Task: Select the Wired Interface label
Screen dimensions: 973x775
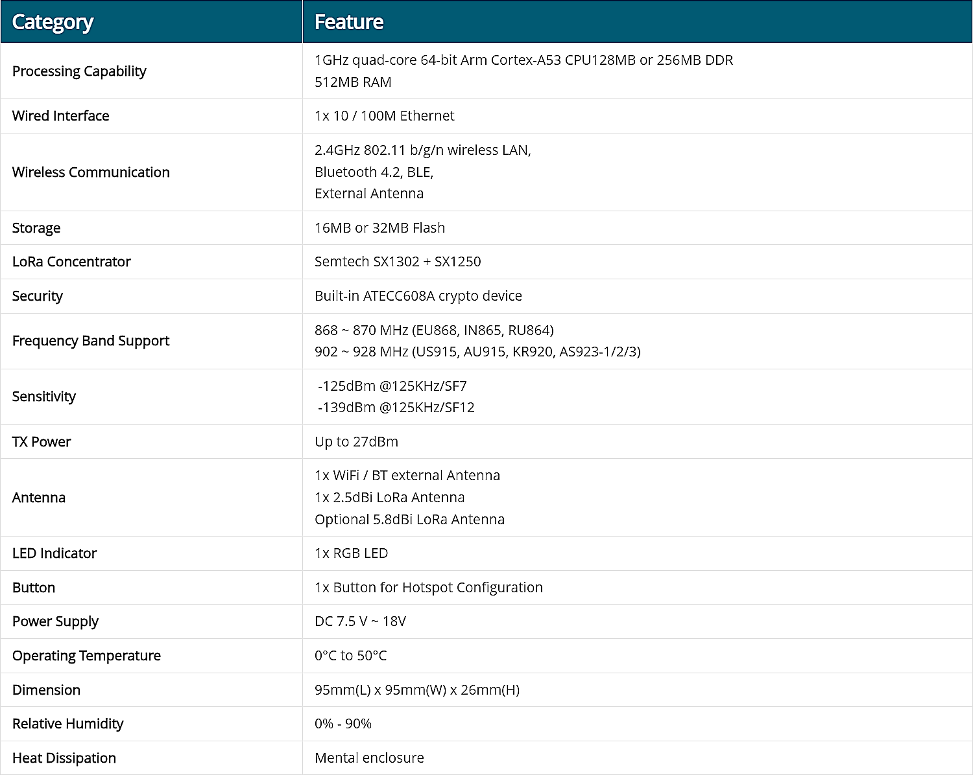Action: point(60,116)
